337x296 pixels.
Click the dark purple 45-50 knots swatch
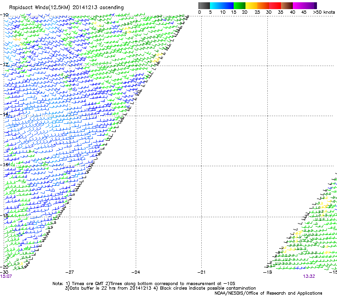[311, 5]
